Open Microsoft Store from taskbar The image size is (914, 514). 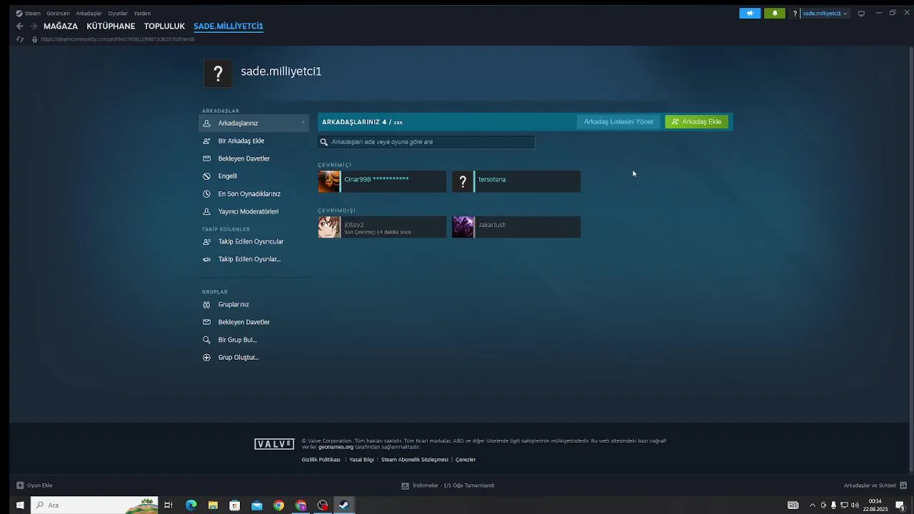click(235, 505)
